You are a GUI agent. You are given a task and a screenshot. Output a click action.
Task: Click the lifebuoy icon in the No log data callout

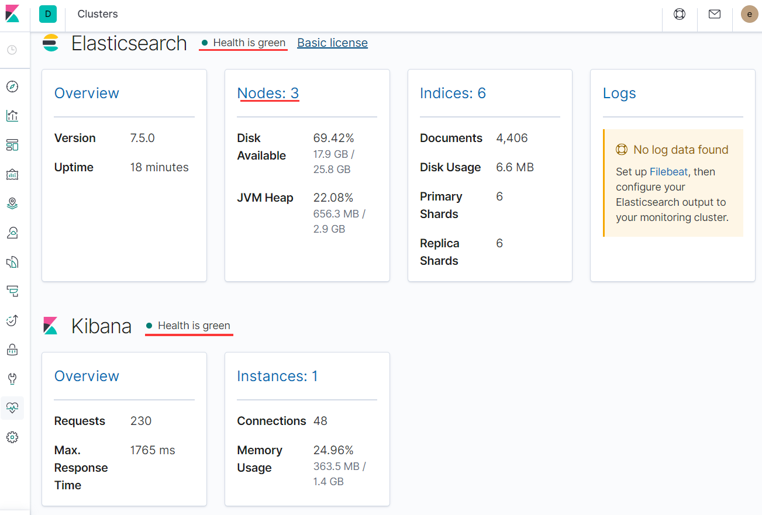click(622, 150)
